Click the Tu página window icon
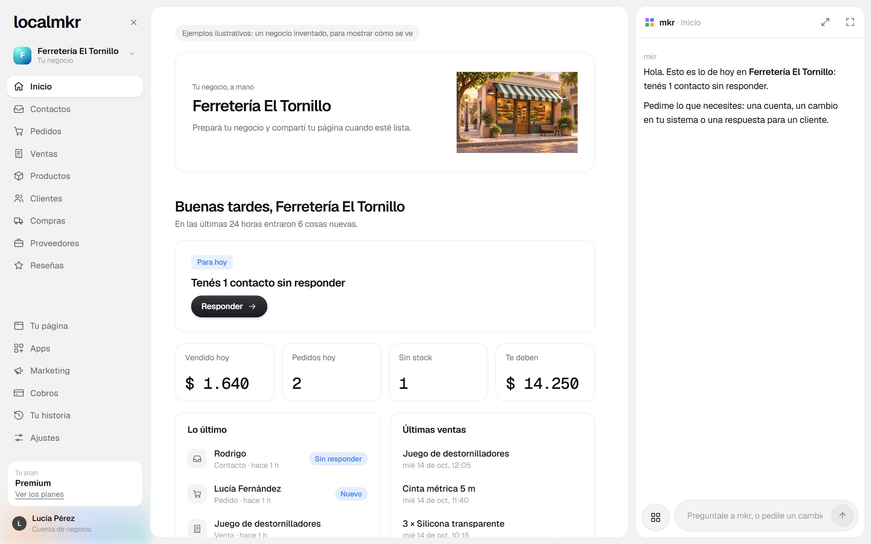This screenshot has width=871, height=544. coord(19,326)
